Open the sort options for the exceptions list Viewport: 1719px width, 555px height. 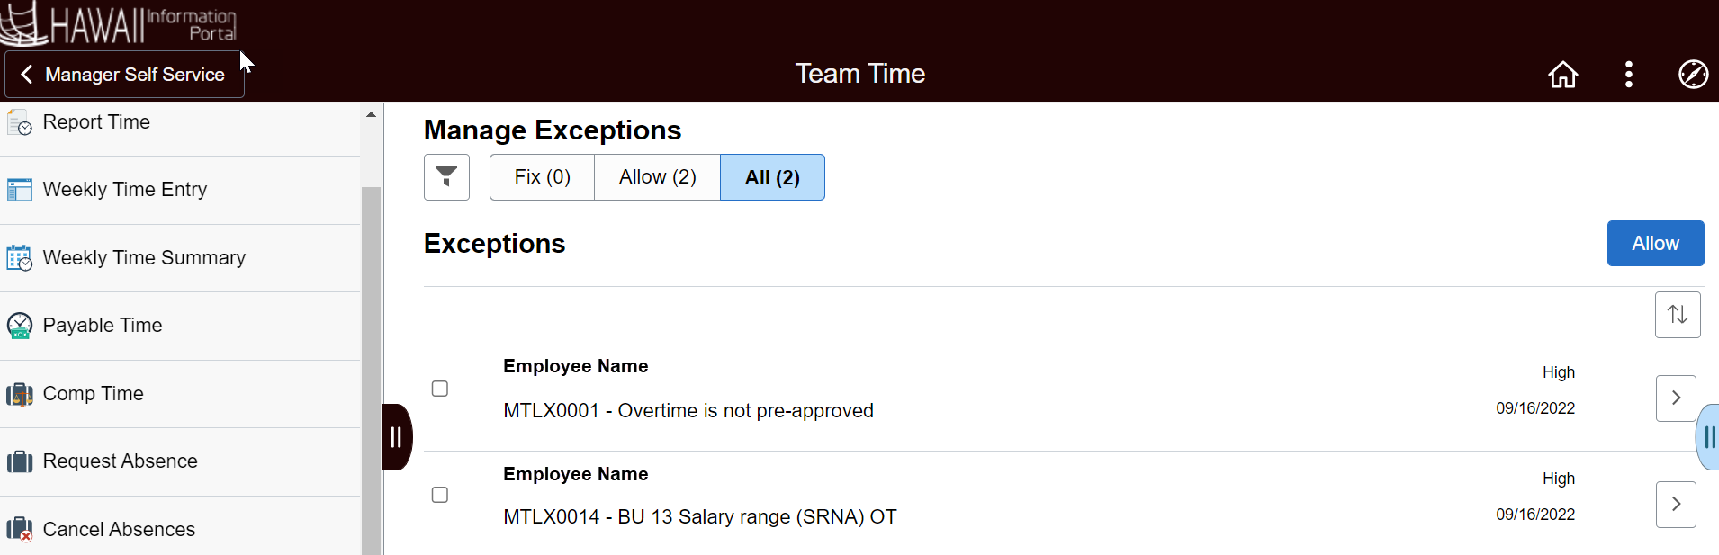click(x=1678, y=315)
